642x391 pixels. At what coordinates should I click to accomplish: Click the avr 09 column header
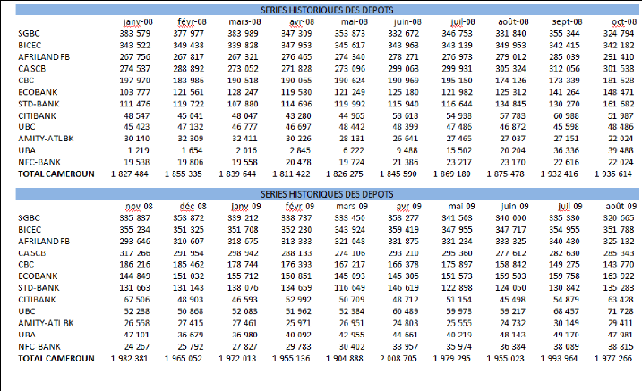[x=408, y=207]
